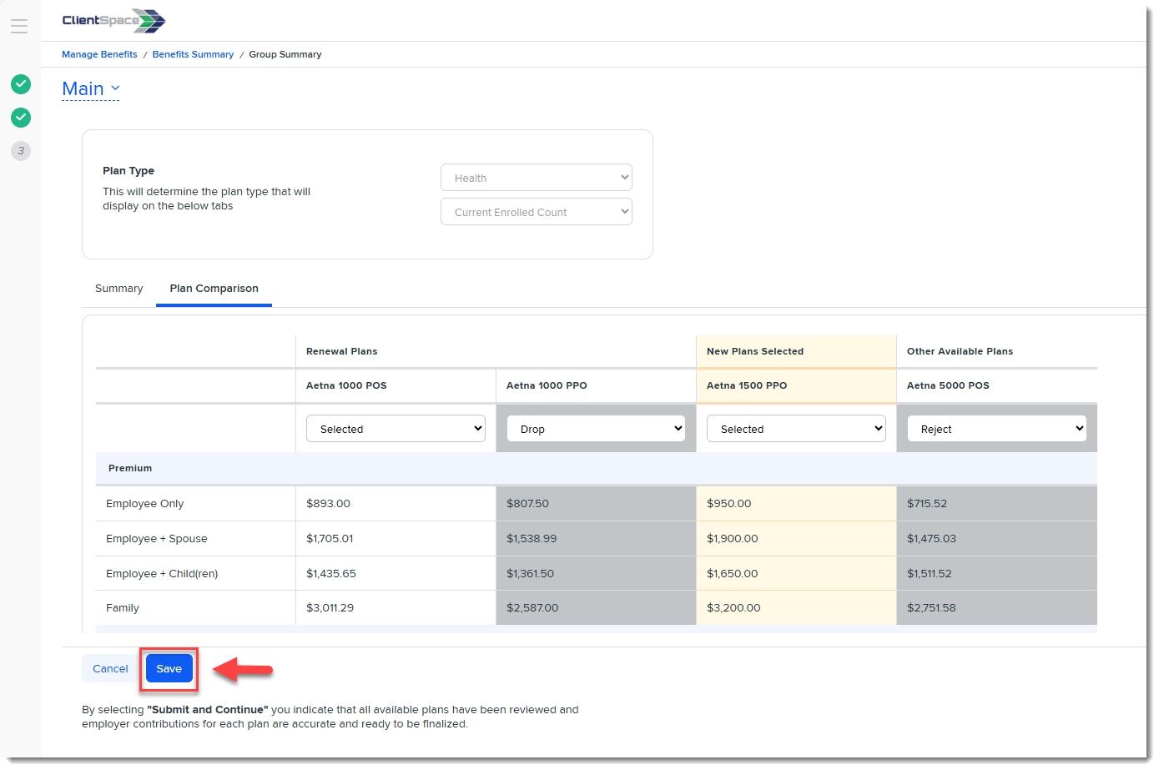Screen dimensions: 1159x770
Task: Click $1,900.00 premium cell
Action: (x=797, y=539)
